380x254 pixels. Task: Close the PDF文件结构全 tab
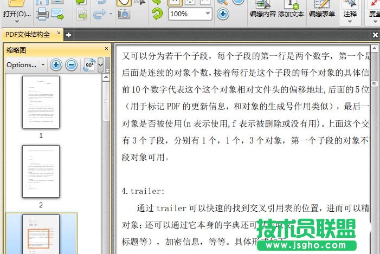59,32
